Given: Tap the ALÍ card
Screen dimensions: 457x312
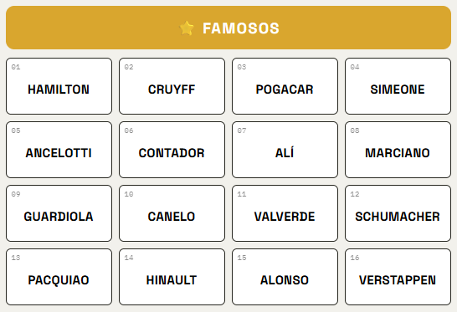Looking at the screenshot, I should 285,150.
